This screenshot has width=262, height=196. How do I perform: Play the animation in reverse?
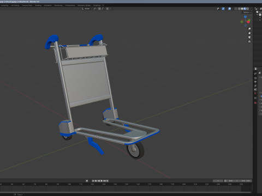click(x=99, y=181)
